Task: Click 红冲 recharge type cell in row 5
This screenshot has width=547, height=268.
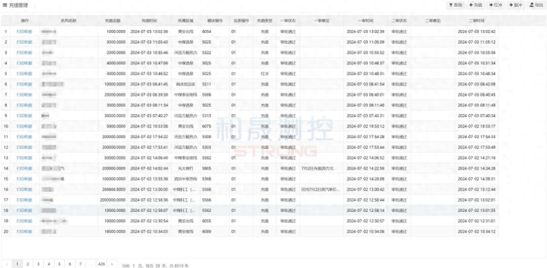Action: coord(265,74)
